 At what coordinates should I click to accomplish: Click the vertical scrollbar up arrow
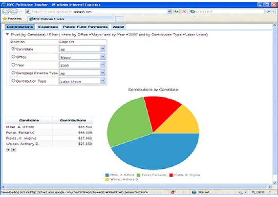coord(275,26)
